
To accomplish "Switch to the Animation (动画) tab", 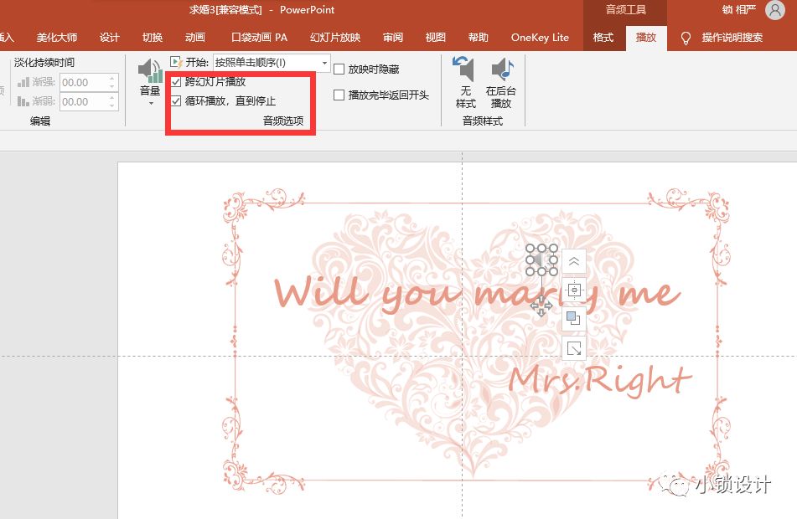I will point(194,38).
